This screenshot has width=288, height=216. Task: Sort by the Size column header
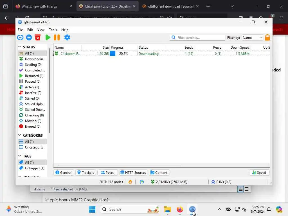pos(96,47)
